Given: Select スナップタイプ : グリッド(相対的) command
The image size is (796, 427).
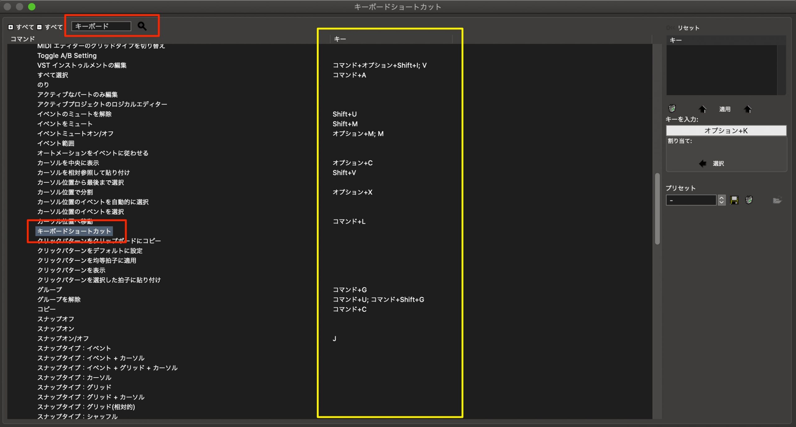Looking at the screenshot, I should pos(86,407).
